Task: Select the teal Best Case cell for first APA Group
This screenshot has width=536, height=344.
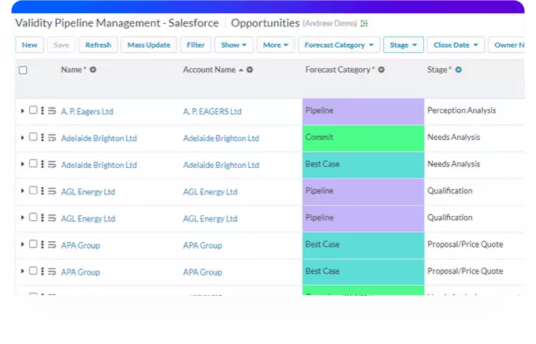Action: point(364,245)
